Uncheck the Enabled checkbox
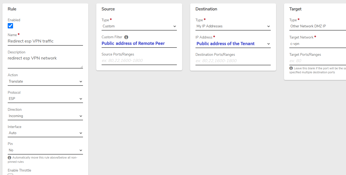 tap(10, 26)
